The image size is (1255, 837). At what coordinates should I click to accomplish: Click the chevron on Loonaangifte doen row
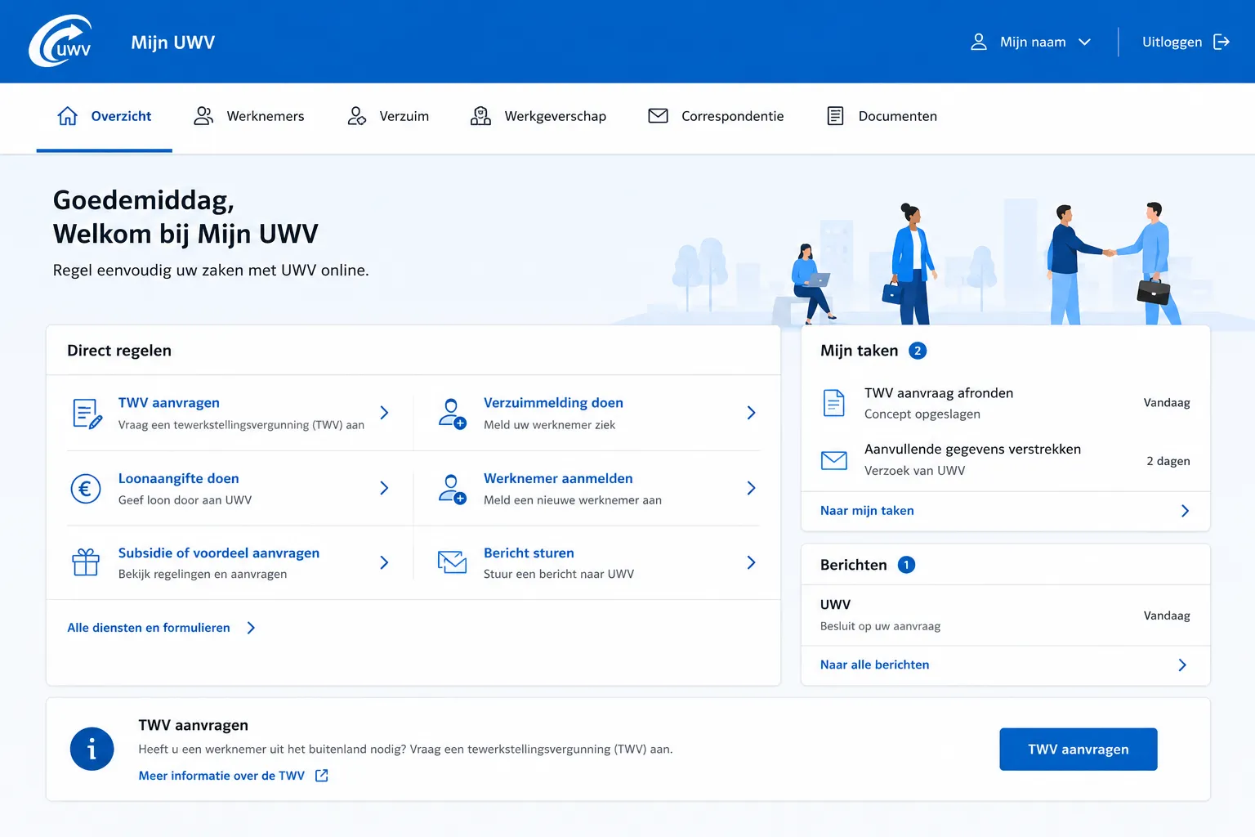[x=384, y=488]
